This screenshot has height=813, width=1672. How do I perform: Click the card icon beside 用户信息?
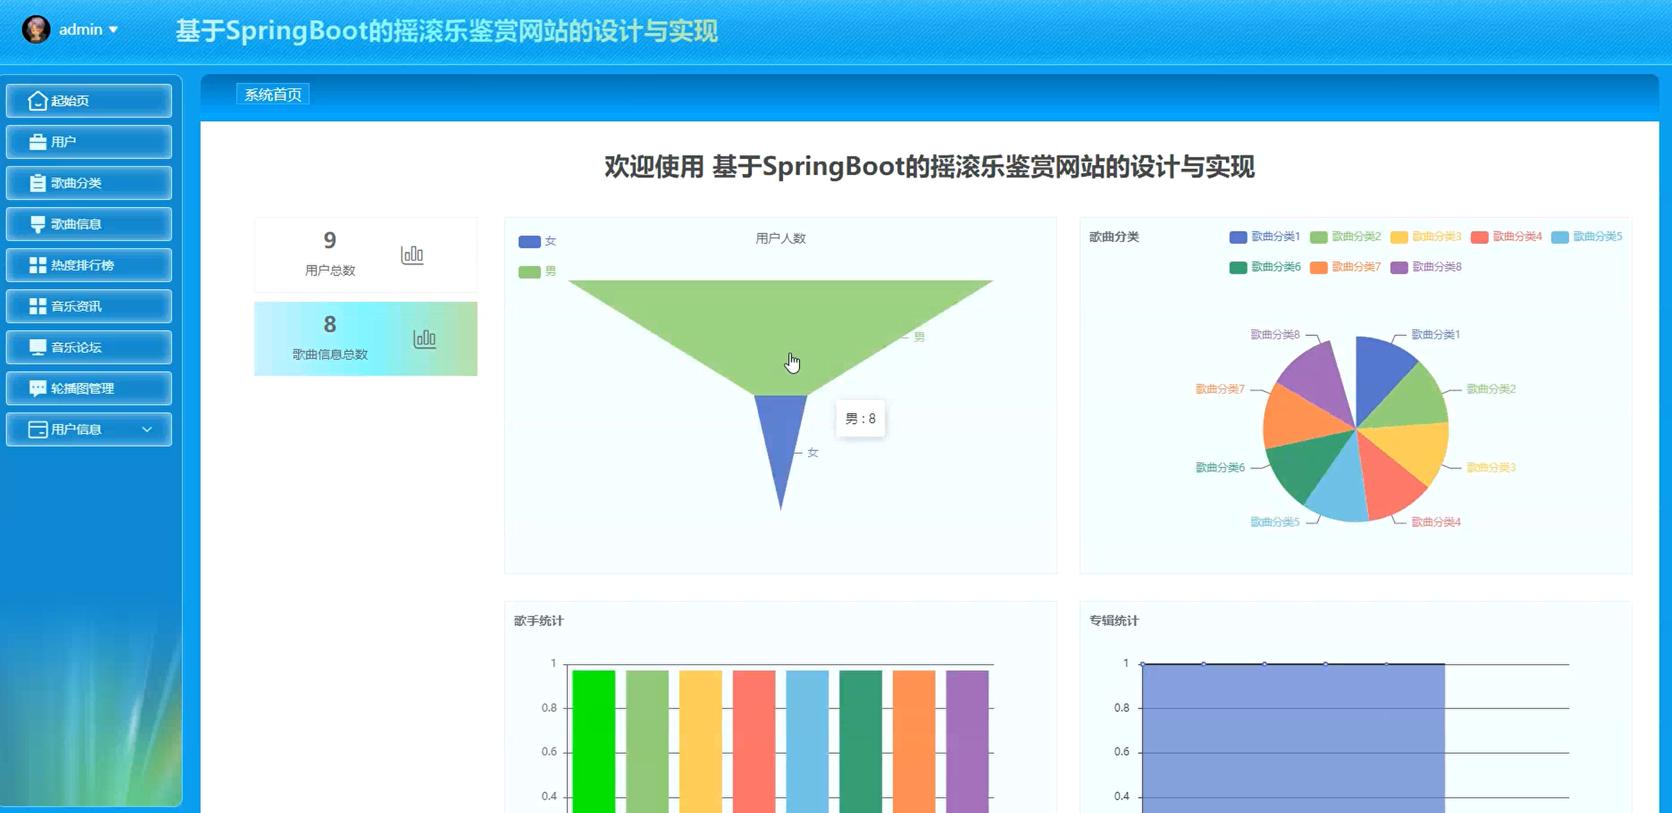(x=38, y=430)
